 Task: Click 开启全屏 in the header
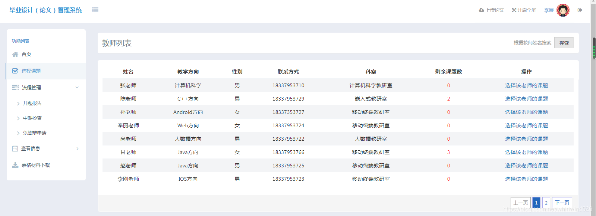click(x=527, y=10)
